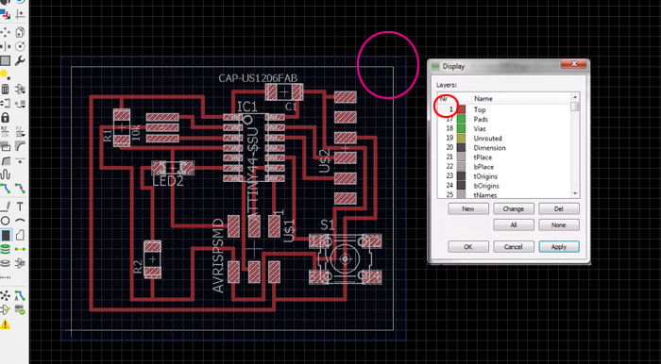Screen dimensions: 661x364
Task: Run the Ratsnest tool
Action: 5,295
